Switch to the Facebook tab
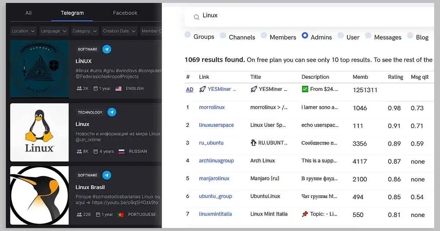Image resolution: width=440 pixels, height=231 pixels. point(125,13)
